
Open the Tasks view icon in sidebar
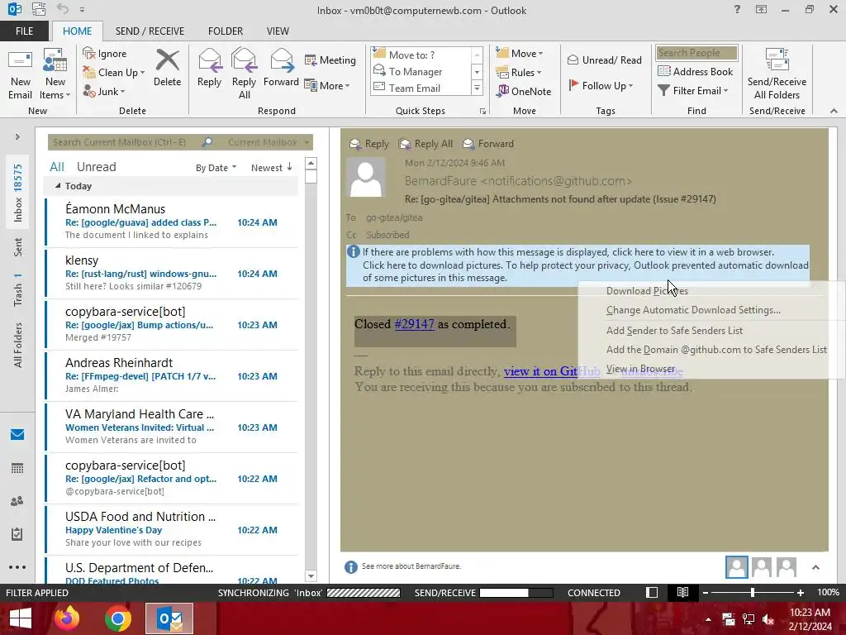(17, 534)
